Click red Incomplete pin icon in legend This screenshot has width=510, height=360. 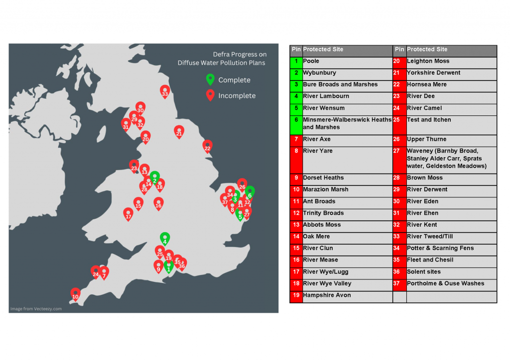coord(210,95)
